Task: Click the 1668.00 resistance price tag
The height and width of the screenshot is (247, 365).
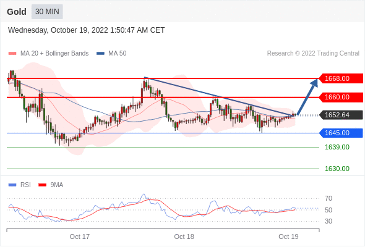Action: point(341,78)
